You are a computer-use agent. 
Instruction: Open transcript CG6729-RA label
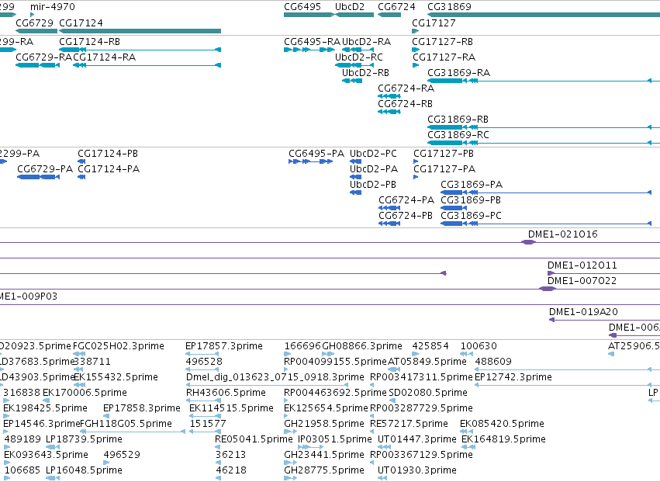click(43, 57)
